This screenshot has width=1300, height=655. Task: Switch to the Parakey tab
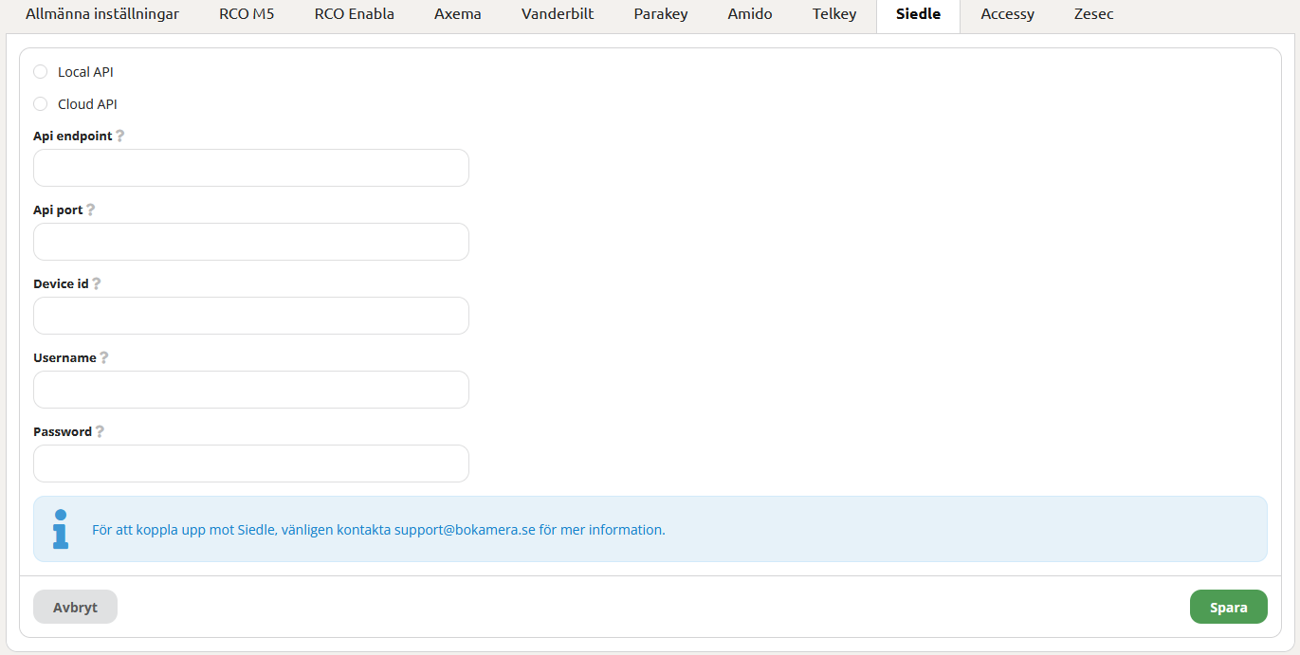pyautogui.click(x=661, y=14)
